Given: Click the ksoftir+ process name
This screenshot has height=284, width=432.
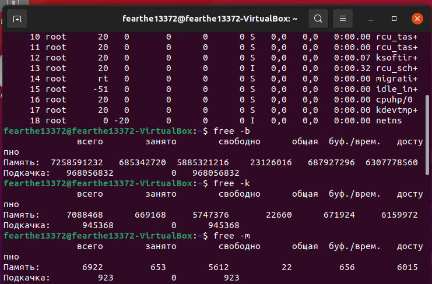Looking at the screenshot, I should pyautogui.click(x=397, y=58).
